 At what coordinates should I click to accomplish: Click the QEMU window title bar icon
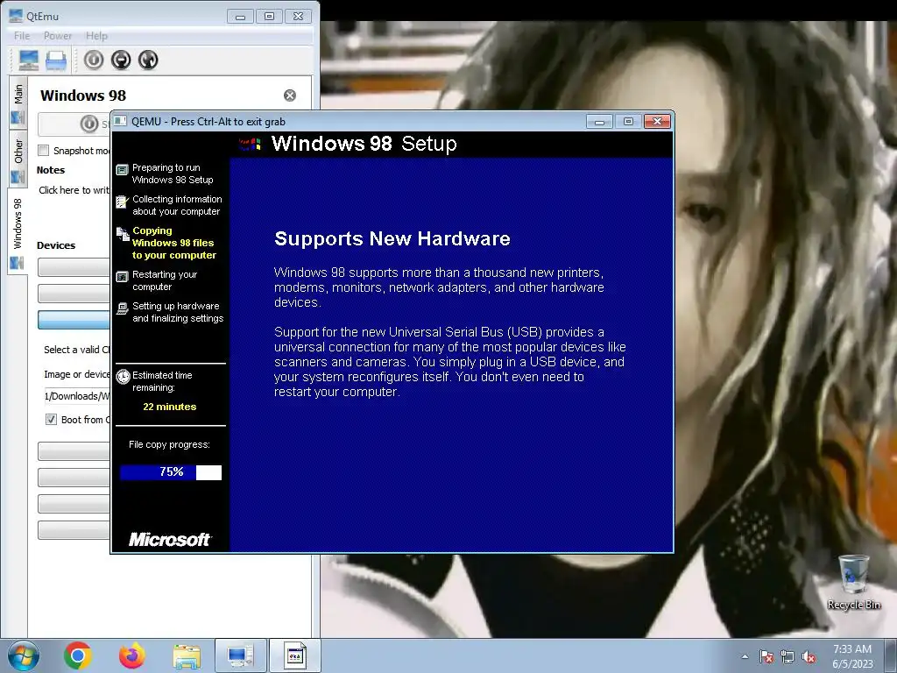(x=120, y=121)
